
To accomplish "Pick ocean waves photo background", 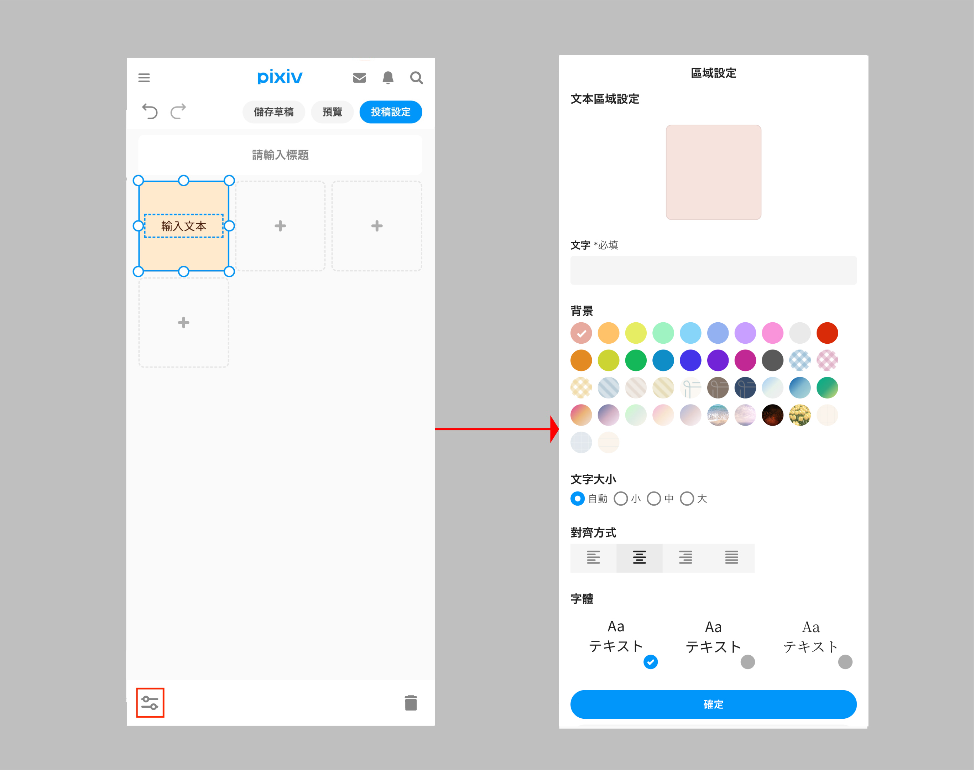I will pos(718,415).
